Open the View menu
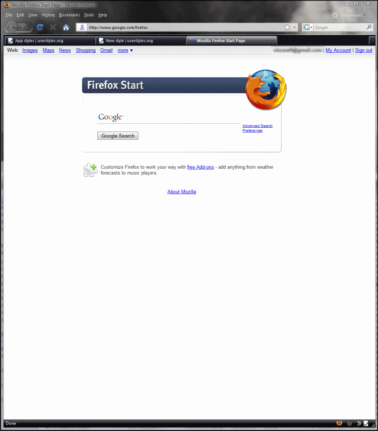The image size is (378, 431). tap(32, 15)
